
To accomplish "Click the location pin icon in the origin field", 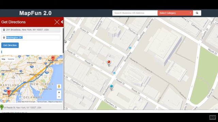I will 4,30.
